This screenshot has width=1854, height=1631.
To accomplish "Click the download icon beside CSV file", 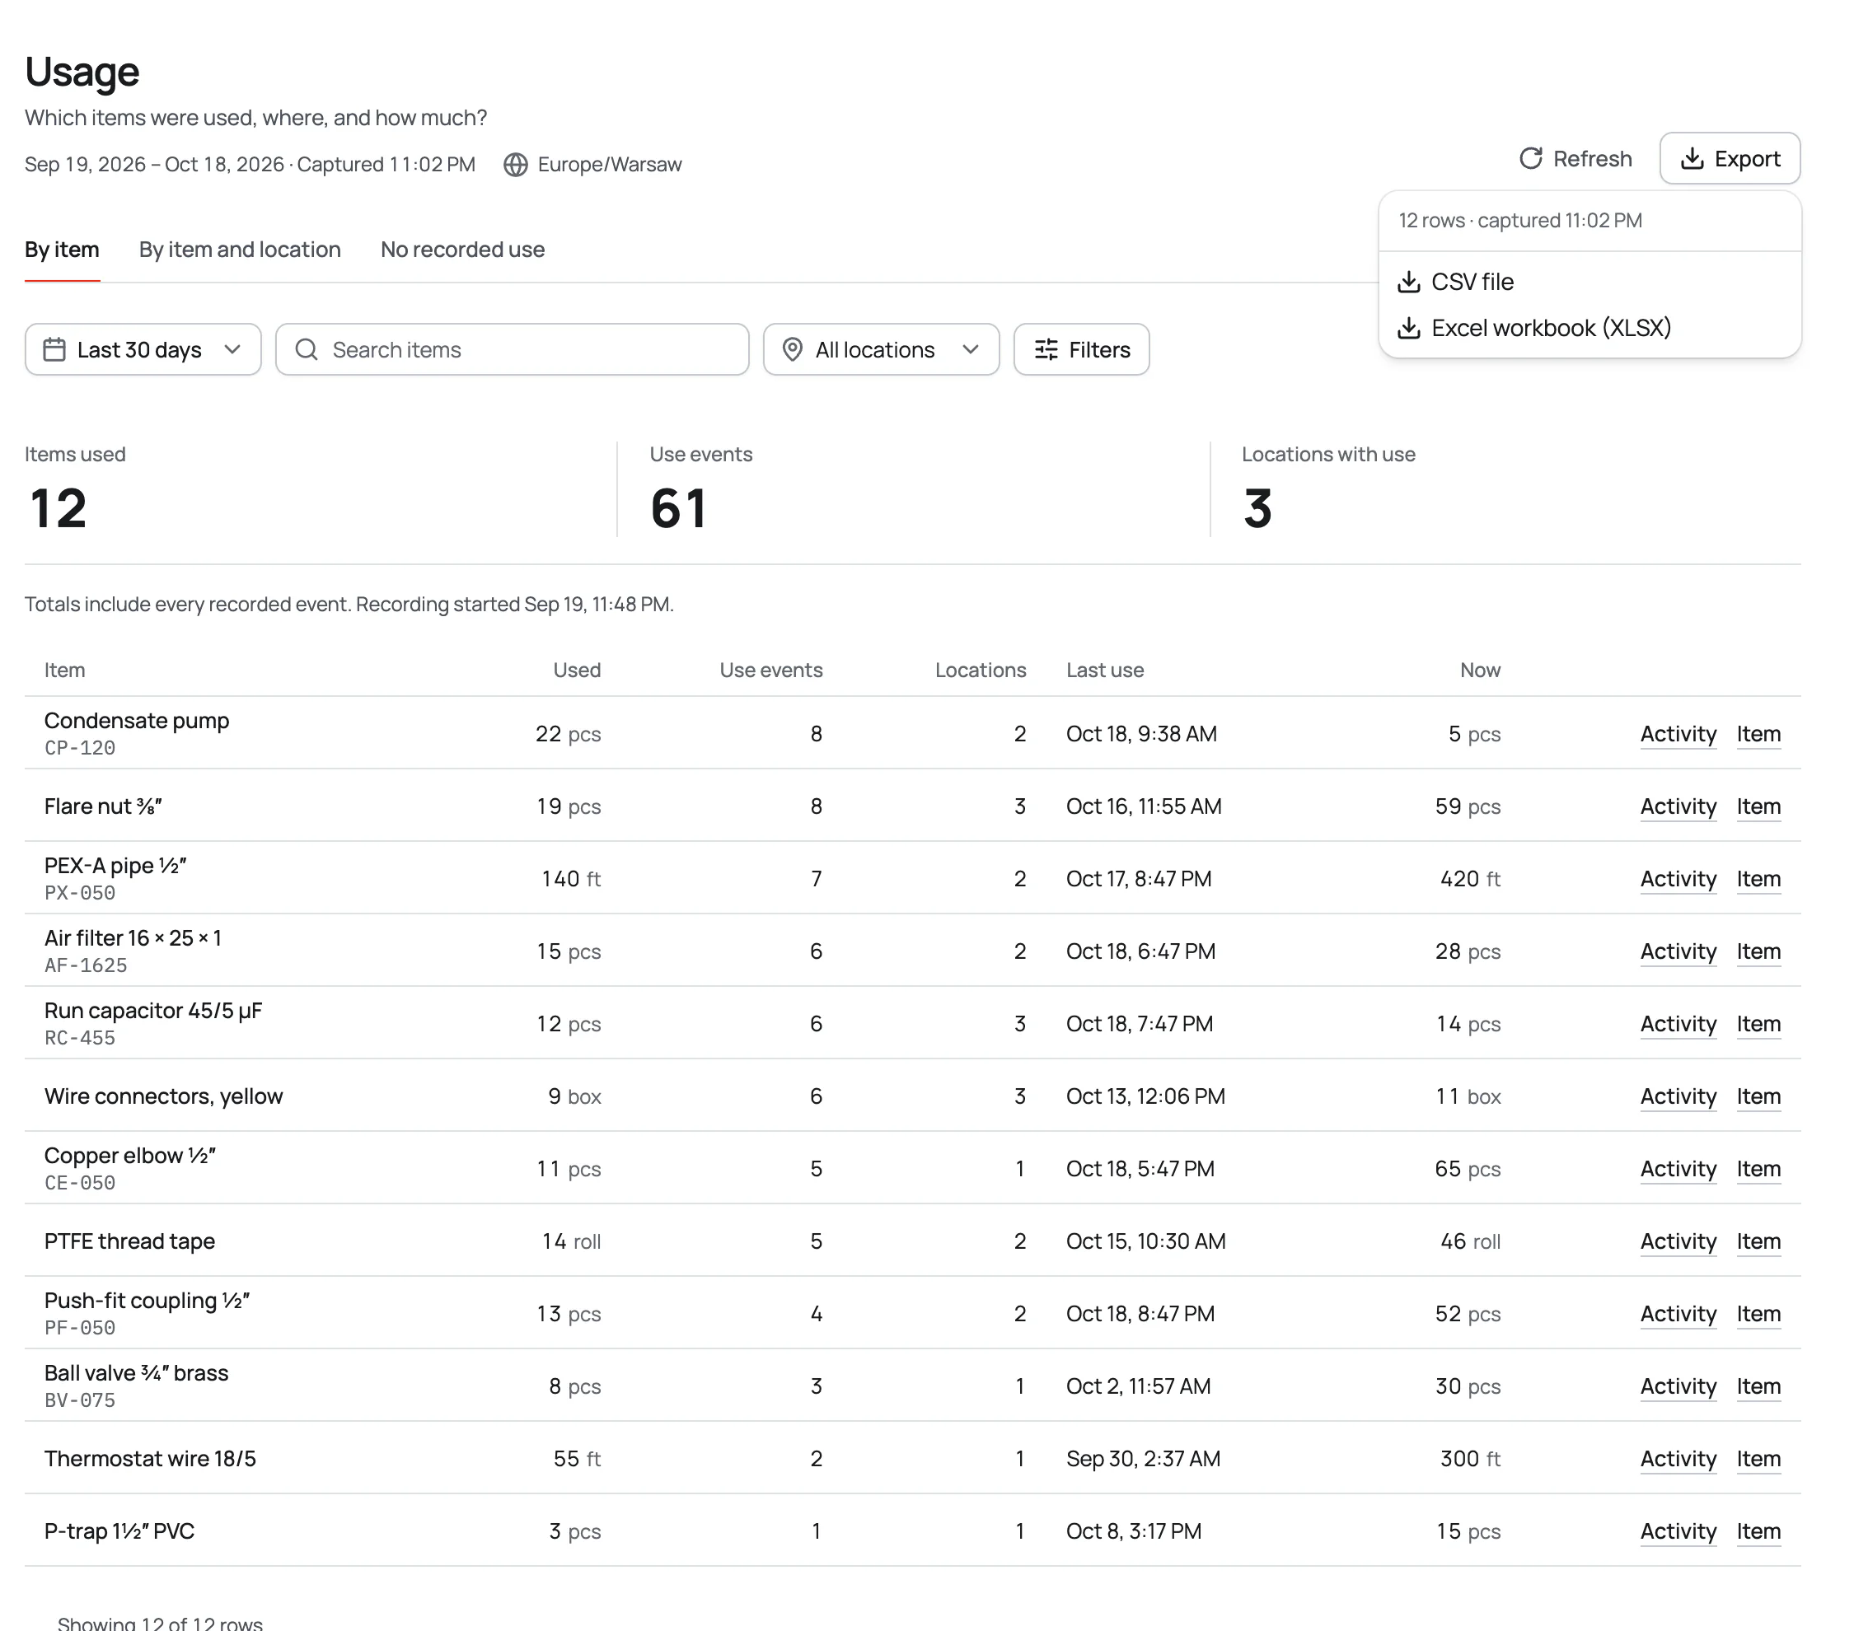I will tap(1409, 282).
